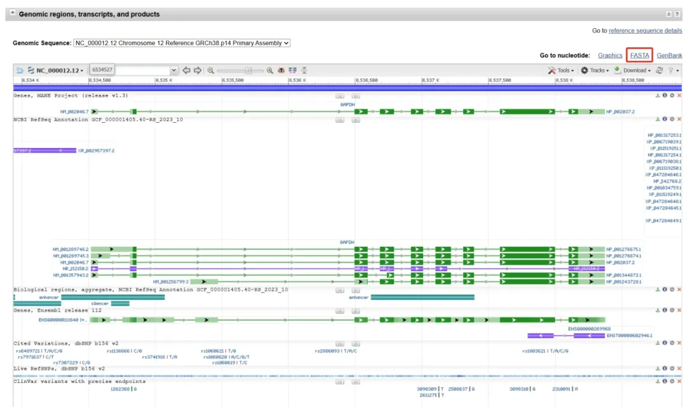Click the zoom slider handle

pos(249,71)
